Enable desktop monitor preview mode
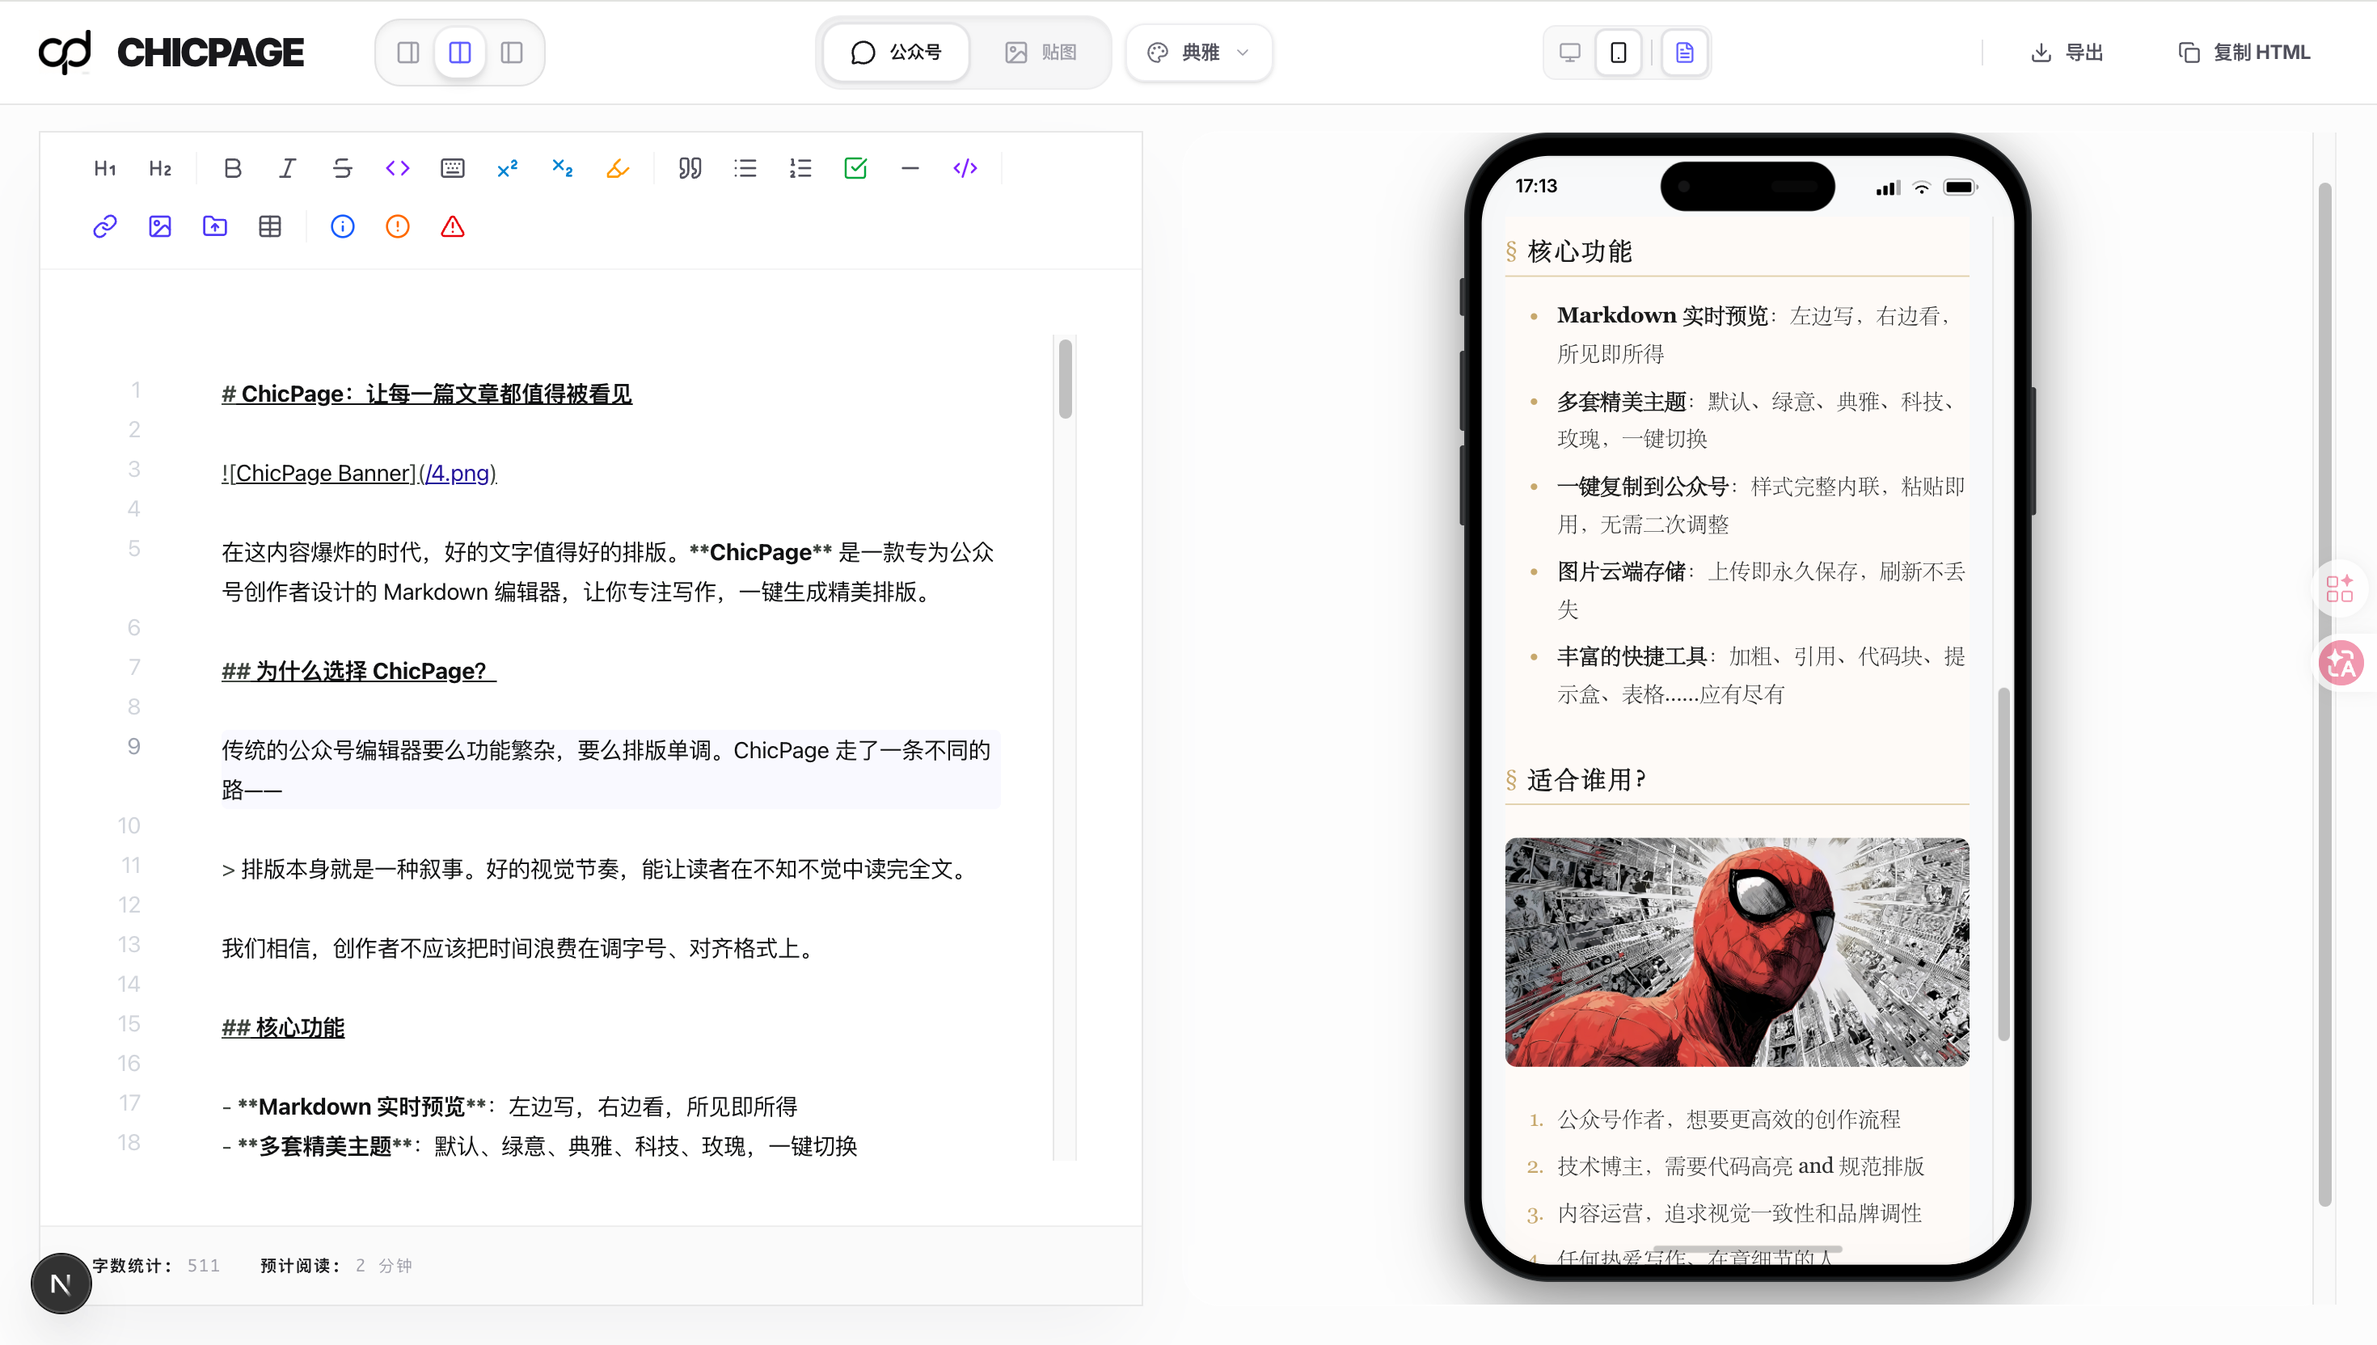The height and width of the screenshot is (1345, 2377). click(1569, 53)
